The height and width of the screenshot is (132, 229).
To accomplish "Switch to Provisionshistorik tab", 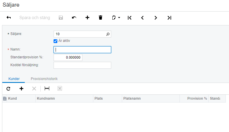I will 44,79.
